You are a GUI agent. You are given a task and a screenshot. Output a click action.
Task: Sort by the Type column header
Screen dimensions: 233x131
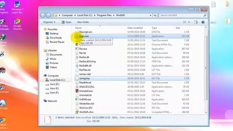point(154,28)
